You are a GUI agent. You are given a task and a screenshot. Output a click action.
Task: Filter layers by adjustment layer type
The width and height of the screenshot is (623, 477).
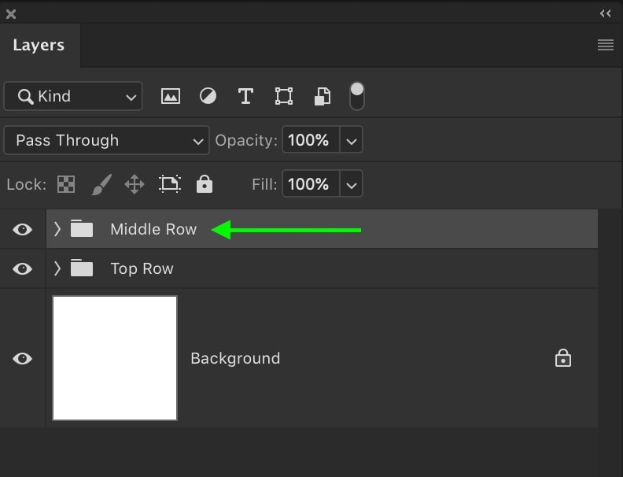click(208, 96)
